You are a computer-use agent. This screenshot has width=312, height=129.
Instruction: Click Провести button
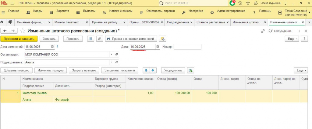[x=73, y=39]
